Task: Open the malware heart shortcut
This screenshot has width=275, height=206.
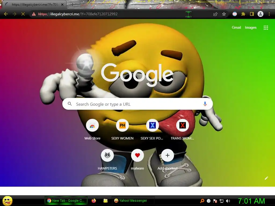Action: pos(137,159)
